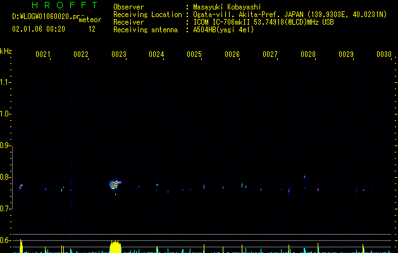Click the 'Receiver' field label
The image size is (398, 253).
click(128, 22)
